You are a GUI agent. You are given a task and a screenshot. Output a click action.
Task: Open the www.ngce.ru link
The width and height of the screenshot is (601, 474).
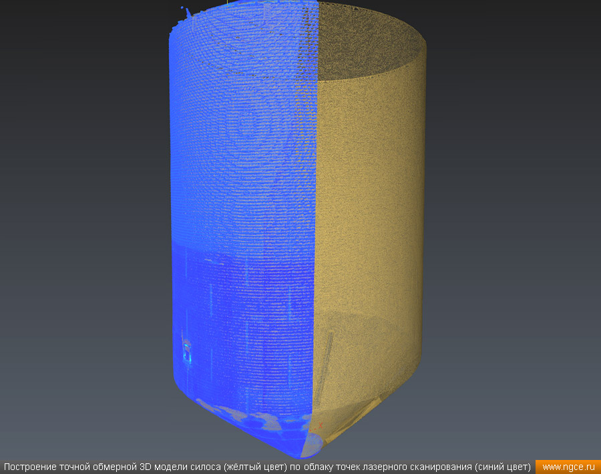568,467
